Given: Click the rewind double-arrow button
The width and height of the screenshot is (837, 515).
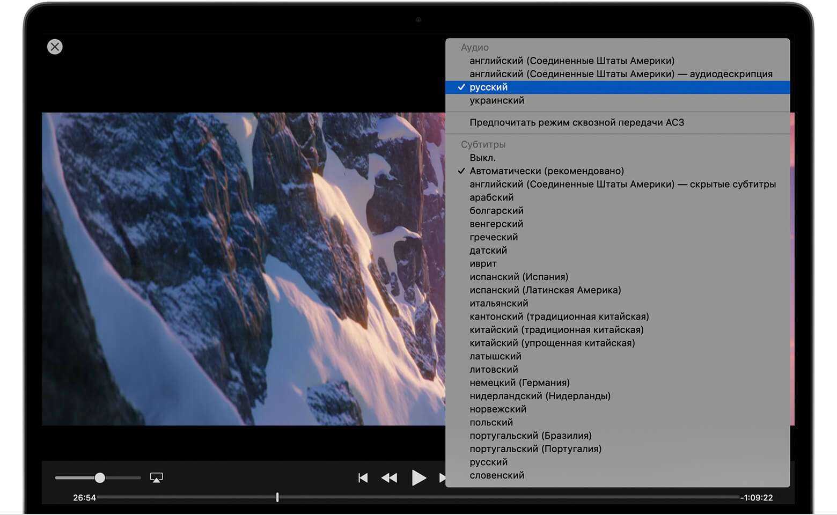Looking at the screenshot, I should [x=389, y=477].
